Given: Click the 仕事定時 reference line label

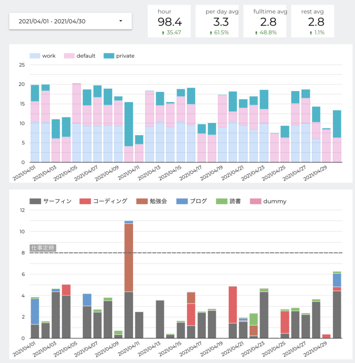Looking at the screenshot, I should point(43,248).
